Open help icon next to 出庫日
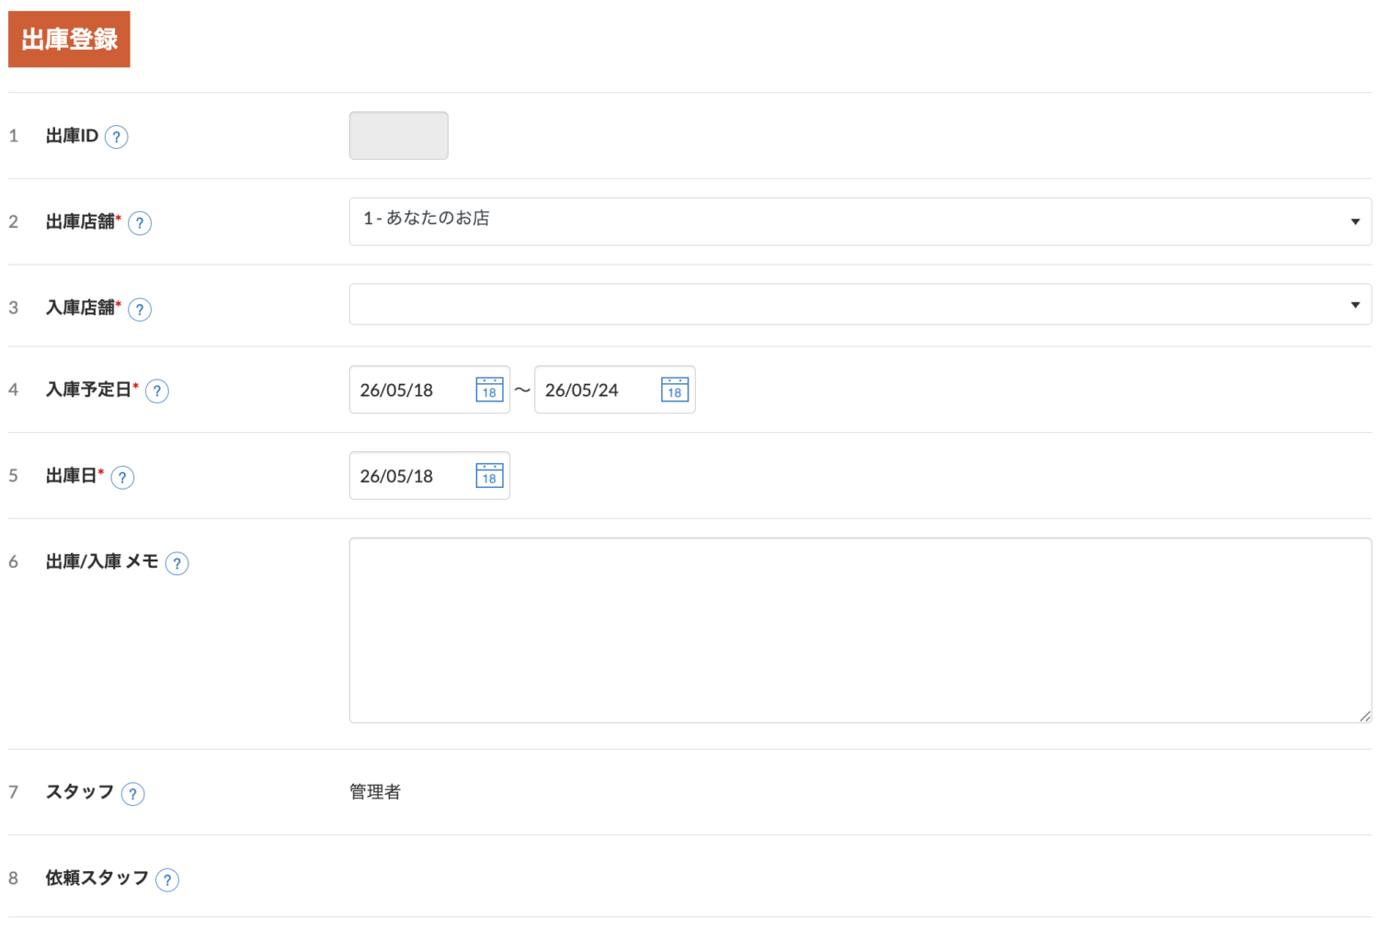Image resolution: width=1379 pixels, height=940 pixels. 122,478
